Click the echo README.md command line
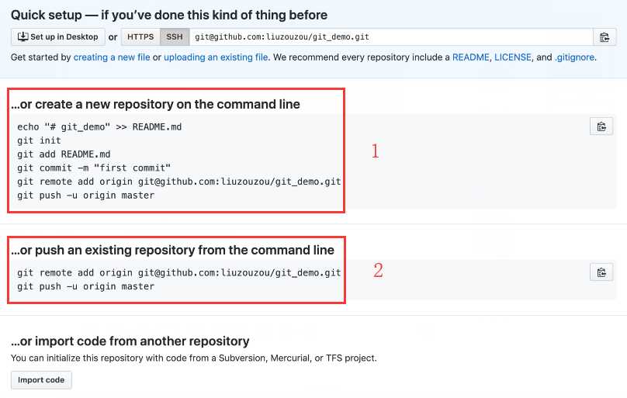 pos(99,127)
